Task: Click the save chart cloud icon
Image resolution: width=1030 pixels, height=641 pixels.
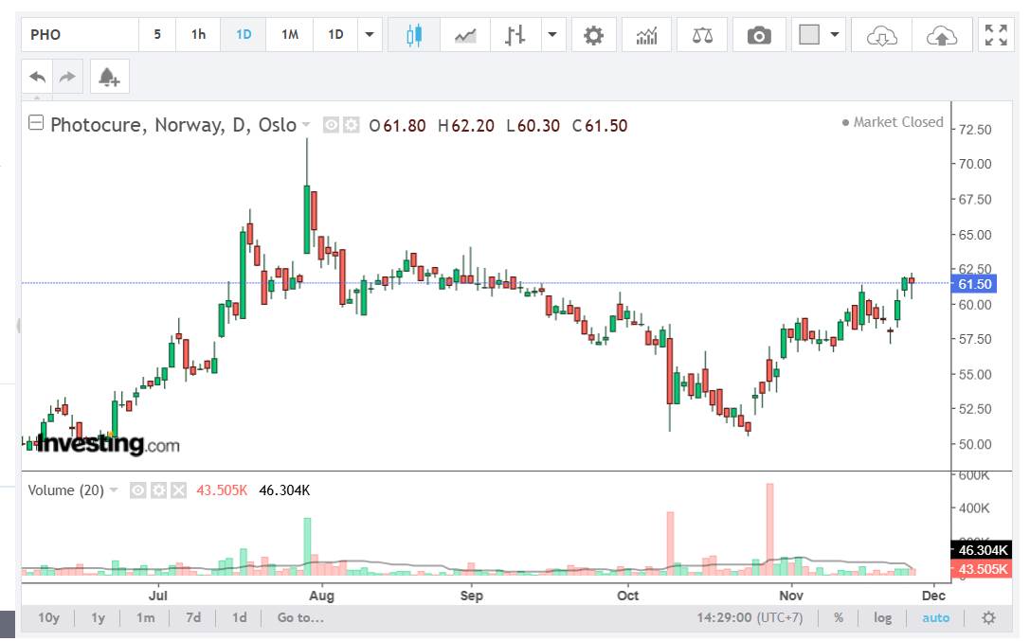Action: coord(942,35)
